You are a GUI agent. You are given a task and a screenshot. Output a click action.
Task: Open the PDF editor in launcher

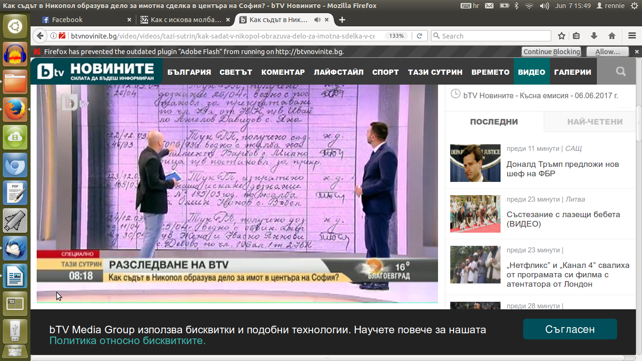tap(15, 193)
